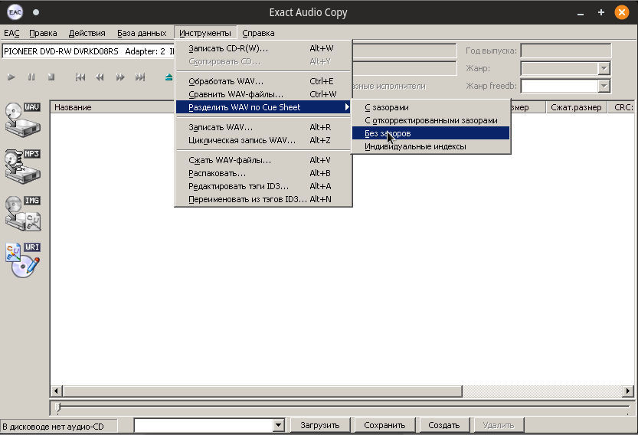This screenshot has height=435, width=638.
Task: Open the Правка menu
Action: [x=43, y=33]
